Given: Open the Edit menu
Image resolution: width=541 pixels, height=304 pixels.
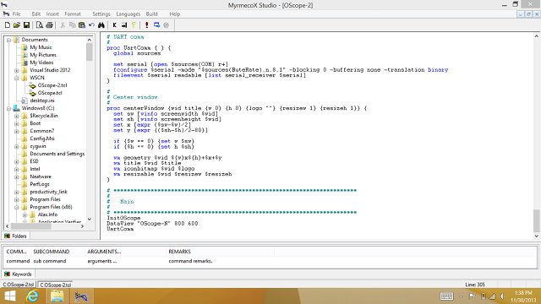Looking at the screenshot, I should (x=36, y=14).
